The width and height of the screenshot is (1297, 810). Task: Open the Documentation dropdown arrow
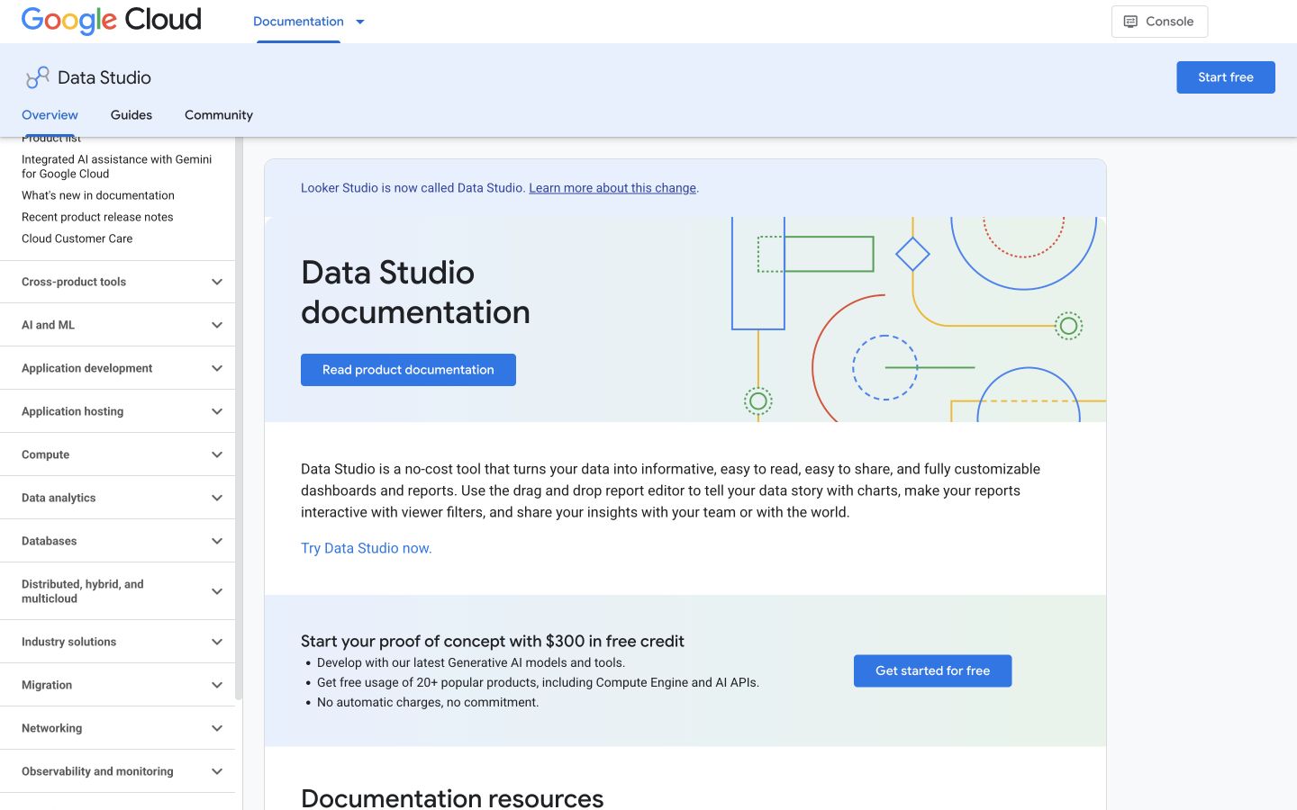360,22
